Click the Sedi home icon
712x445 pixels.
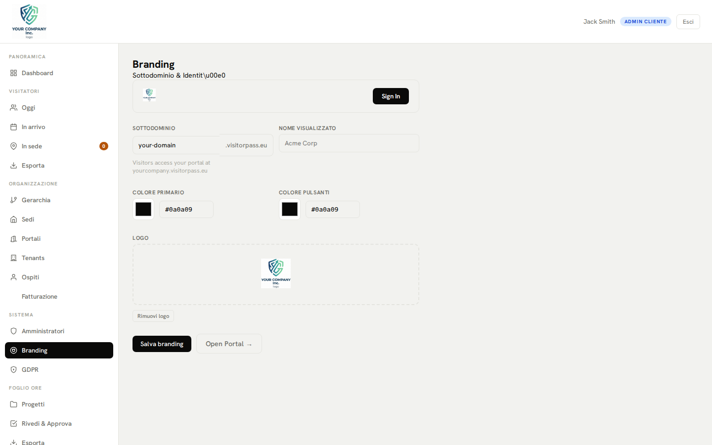[x=13, y=220]
